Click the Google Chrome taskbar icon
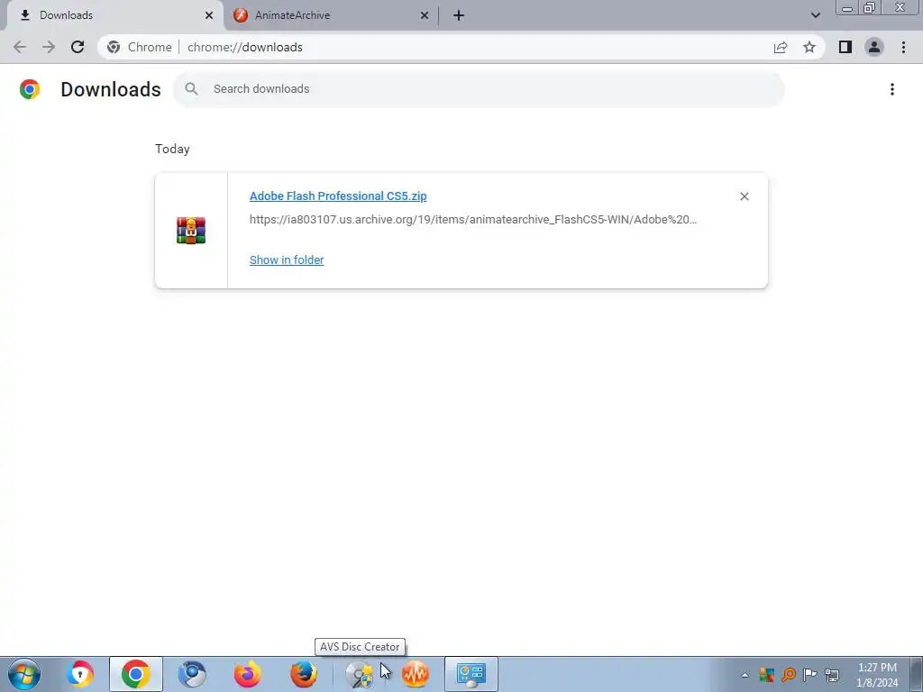The width and height of the screenshot is (923, 692). coord(135,674)
